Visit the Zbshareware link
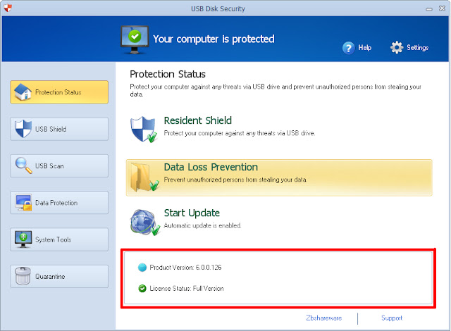451x331 pixels. click(324, 318)
